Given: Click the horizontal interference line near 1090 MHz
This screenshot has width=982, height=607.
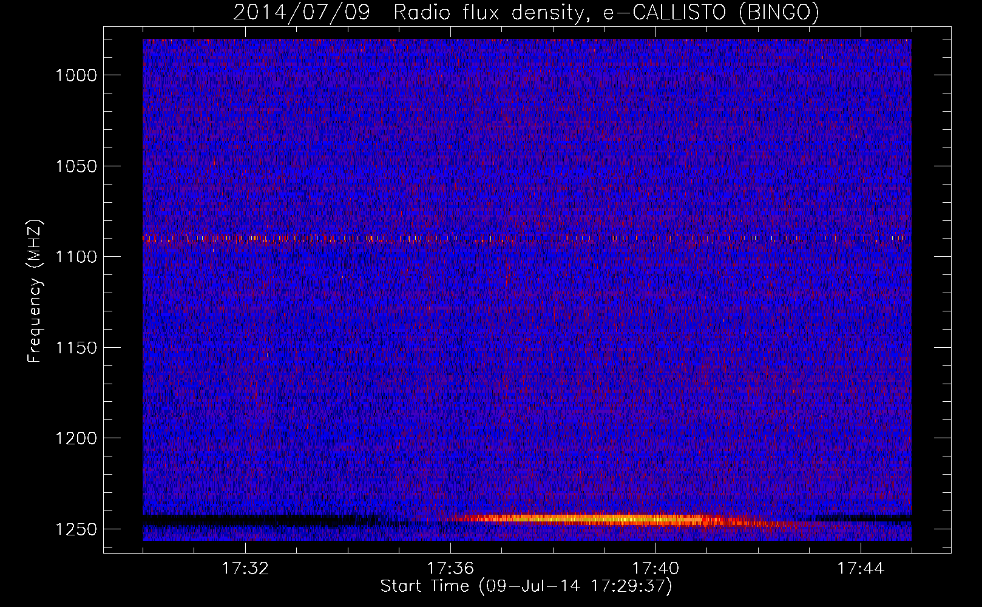Looking at the screenshot, I should point(526,239).
